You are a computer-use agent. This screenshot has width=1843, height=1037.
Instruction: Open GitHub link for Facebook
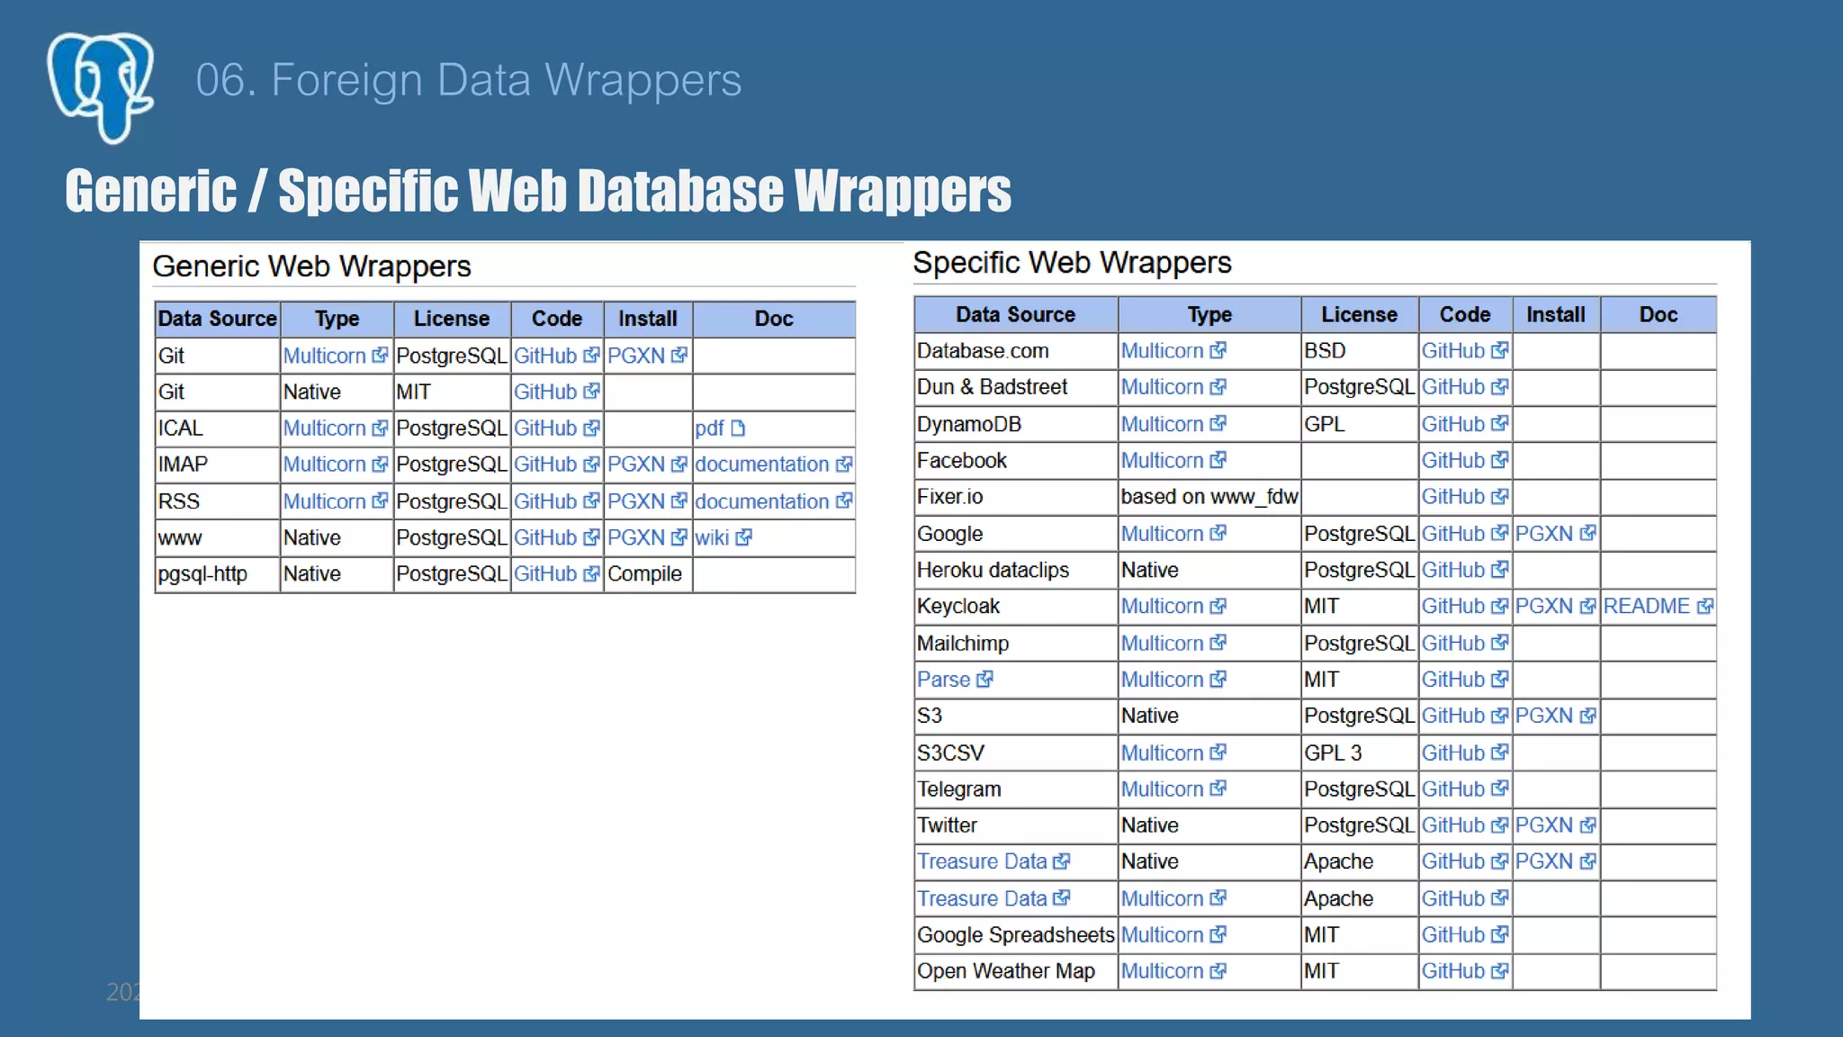coord(1464,461)
